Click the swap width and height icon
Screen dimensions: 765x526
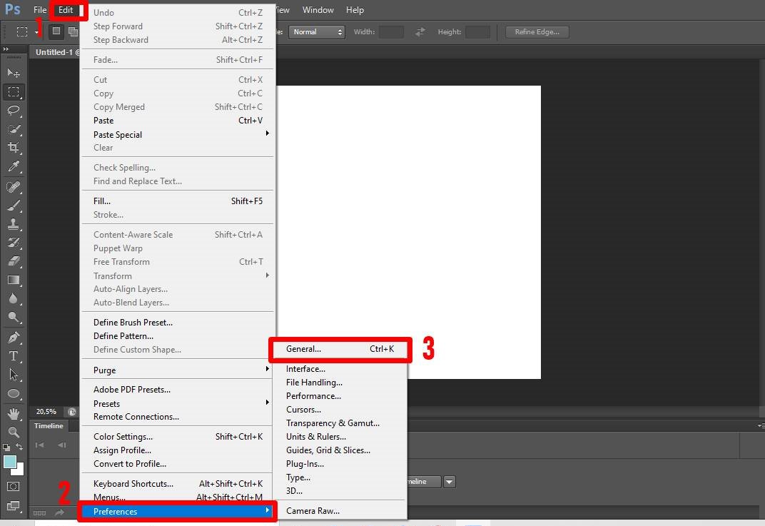(420, 31)
